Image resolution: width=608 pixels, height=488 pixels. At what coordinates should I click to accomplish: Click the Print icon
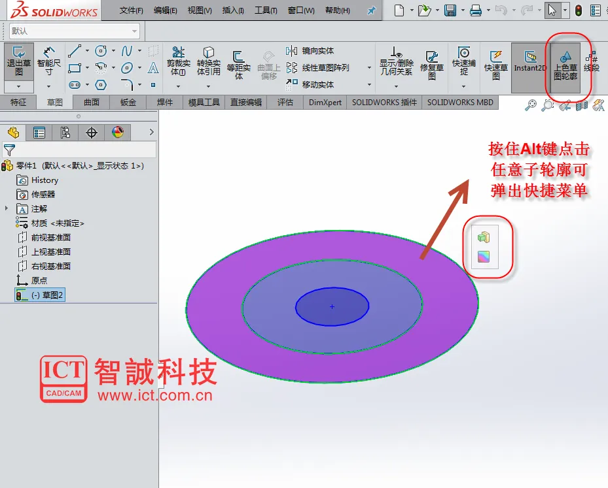point(475,10)
